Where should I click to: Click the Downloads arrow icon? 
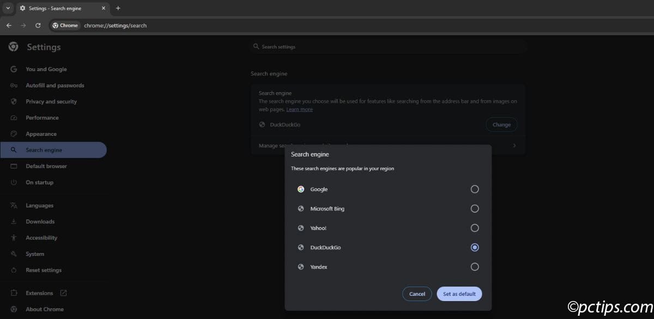coord(14,222)
